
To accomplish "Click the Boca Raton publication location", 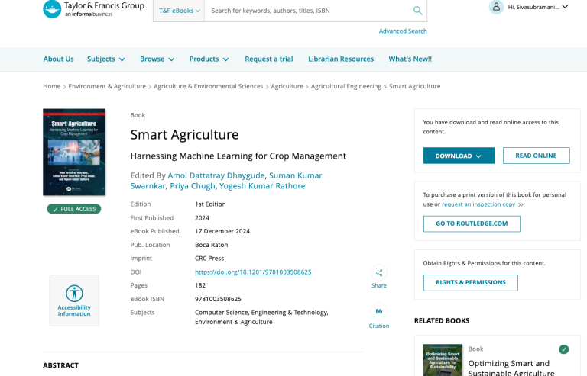I will coord(212,245).
